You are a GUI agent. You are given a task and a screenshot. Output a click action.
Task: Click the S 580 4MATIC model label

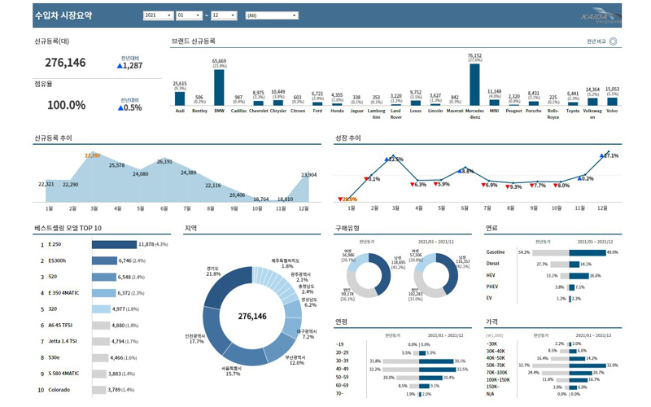pos(63,374)
